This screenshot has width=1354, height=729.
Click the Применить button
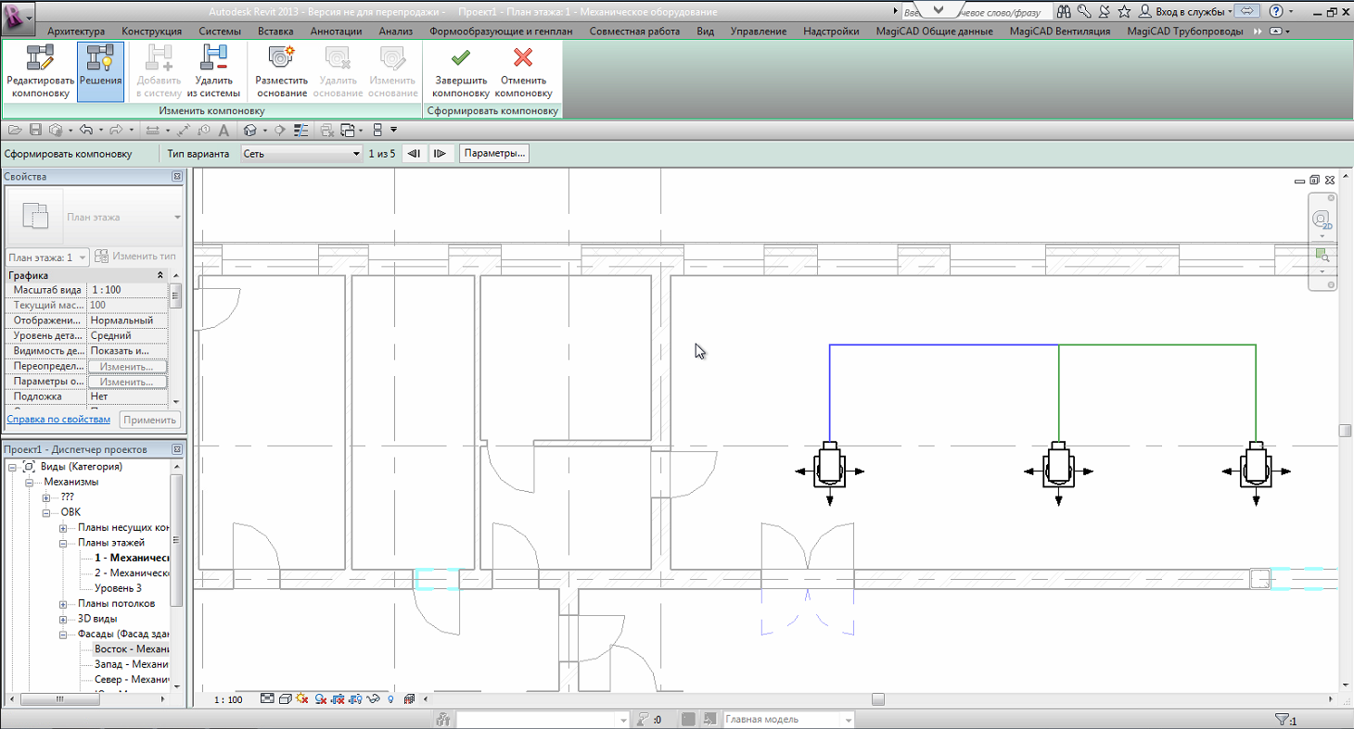coord(150,420)
